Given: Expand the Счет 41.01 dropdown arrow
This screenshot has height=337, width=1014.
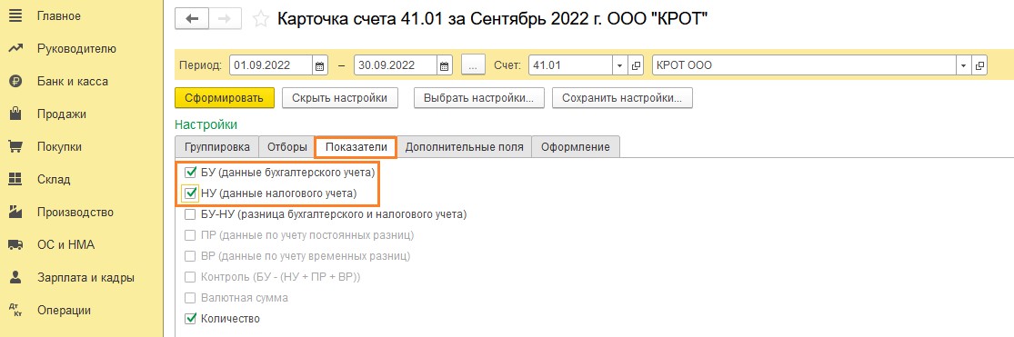Looking at the screenshot, I should tap(620, 65).
